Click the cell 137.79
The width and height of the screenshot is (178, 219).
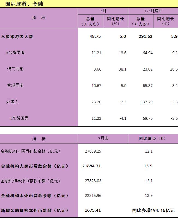point(147,102)
